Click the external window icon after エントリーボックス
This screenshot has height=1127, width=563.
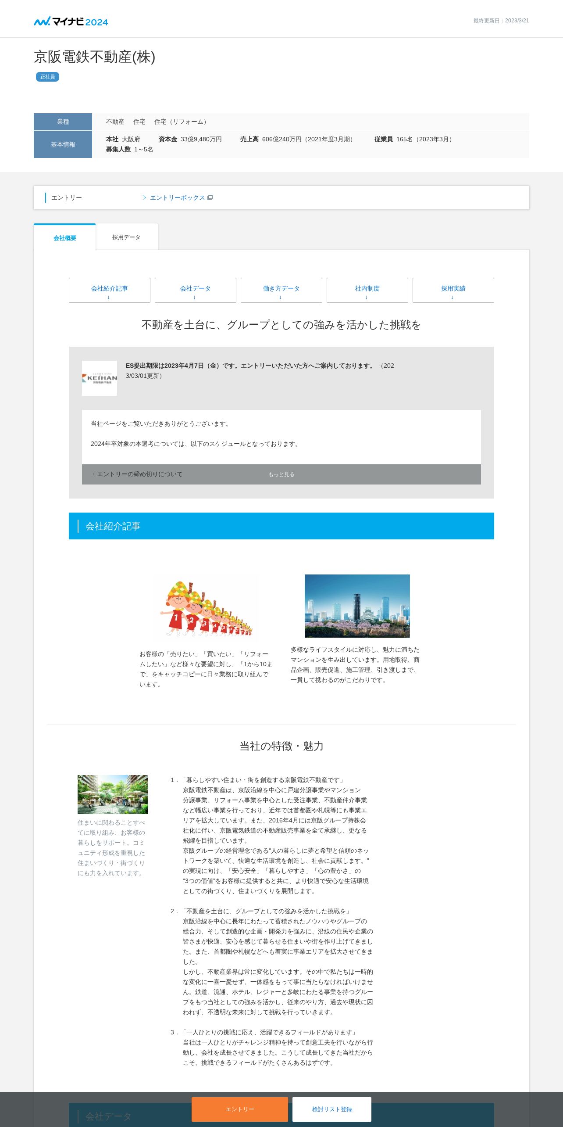click(210, 197)
